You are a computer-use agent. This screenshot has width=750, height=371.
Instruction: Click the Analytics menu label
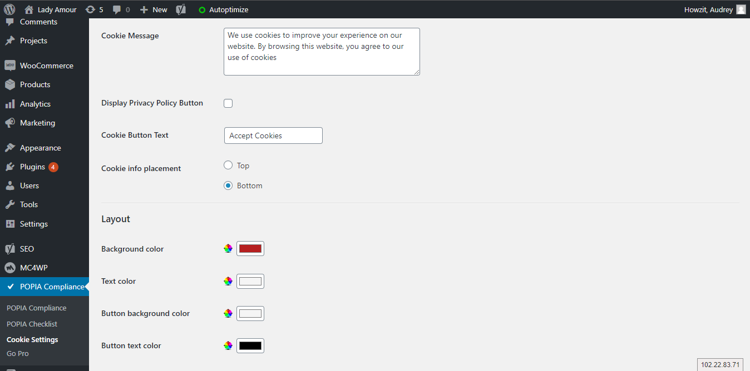[x=35, y=104]
